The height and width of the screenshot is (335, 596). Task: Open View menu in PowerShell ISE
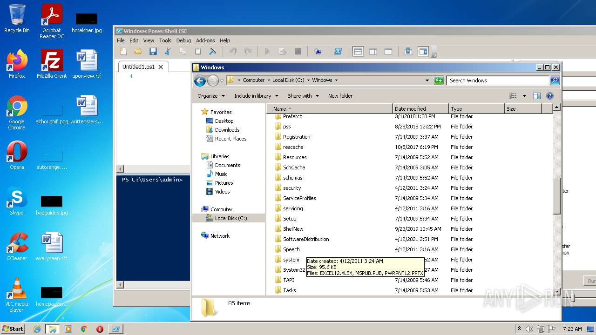149,40
